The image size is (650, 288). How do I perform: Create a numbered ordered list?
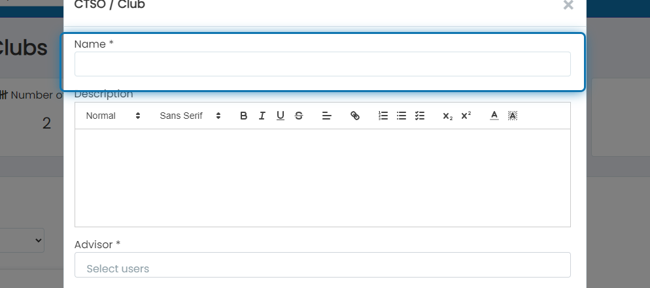point(383,116)
